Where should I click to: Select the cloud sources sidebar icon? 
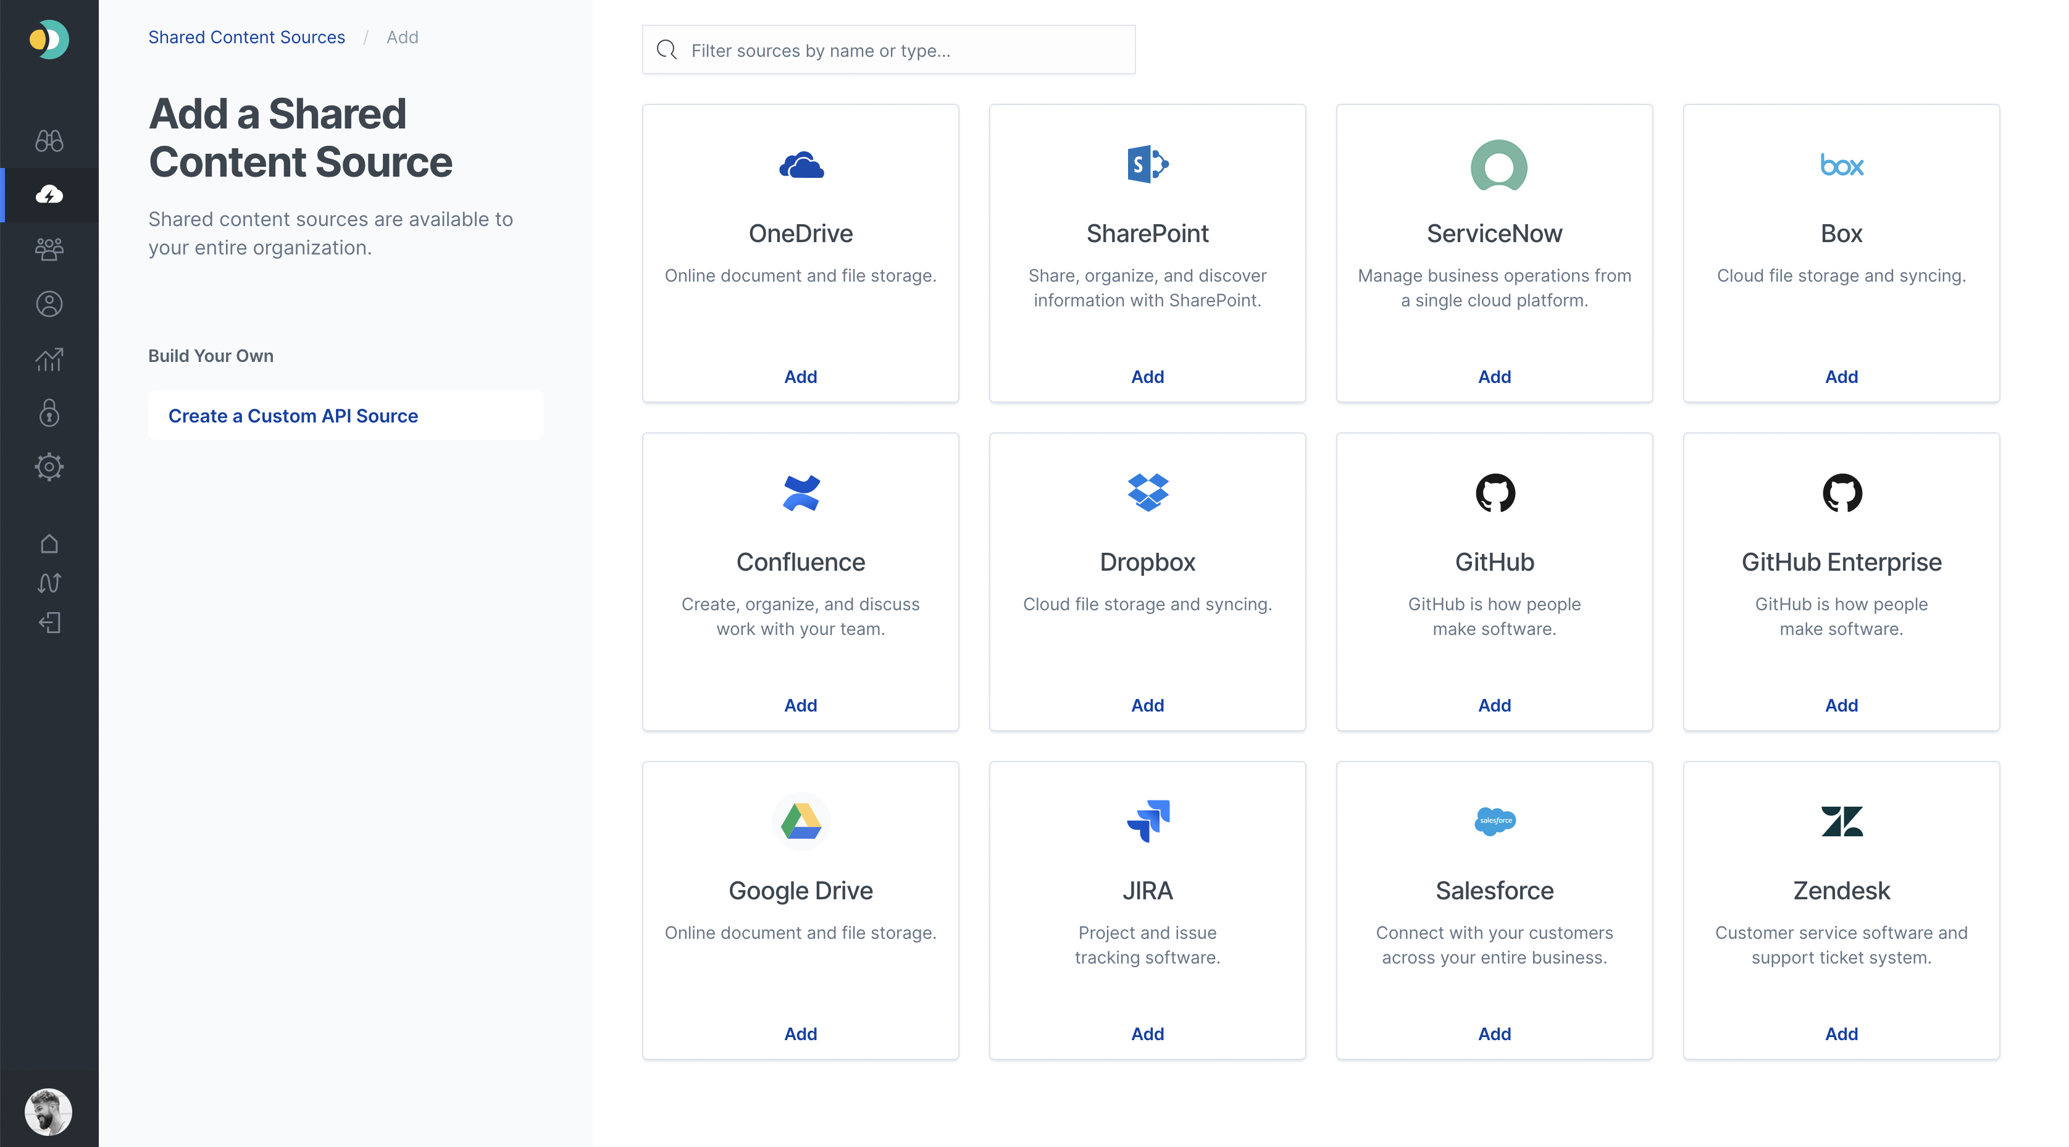[x=49, y=195]
